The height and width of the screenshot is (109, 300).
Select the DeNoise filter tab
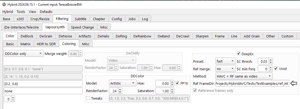[x=65, y=36]
